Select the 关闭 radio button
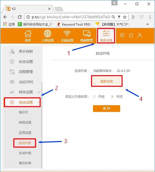 click(112, 97)
